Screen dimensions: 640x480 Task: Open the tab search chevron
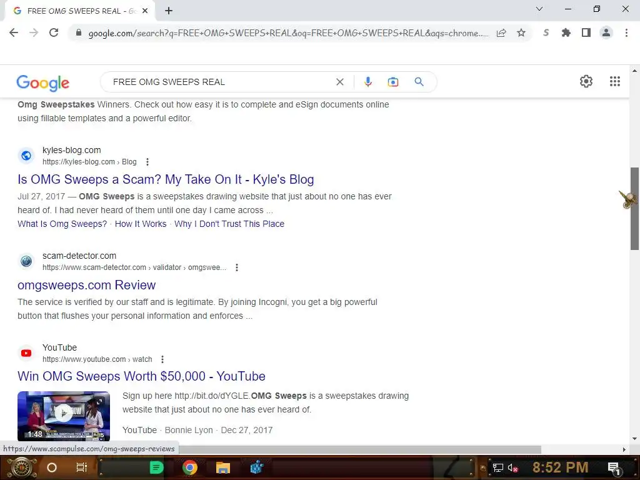click(539, 9)
